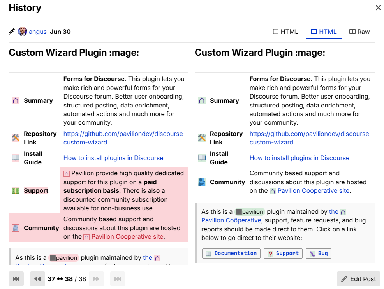
Task: Select the side-by-side HTML tab
Action: click(324, 32)
